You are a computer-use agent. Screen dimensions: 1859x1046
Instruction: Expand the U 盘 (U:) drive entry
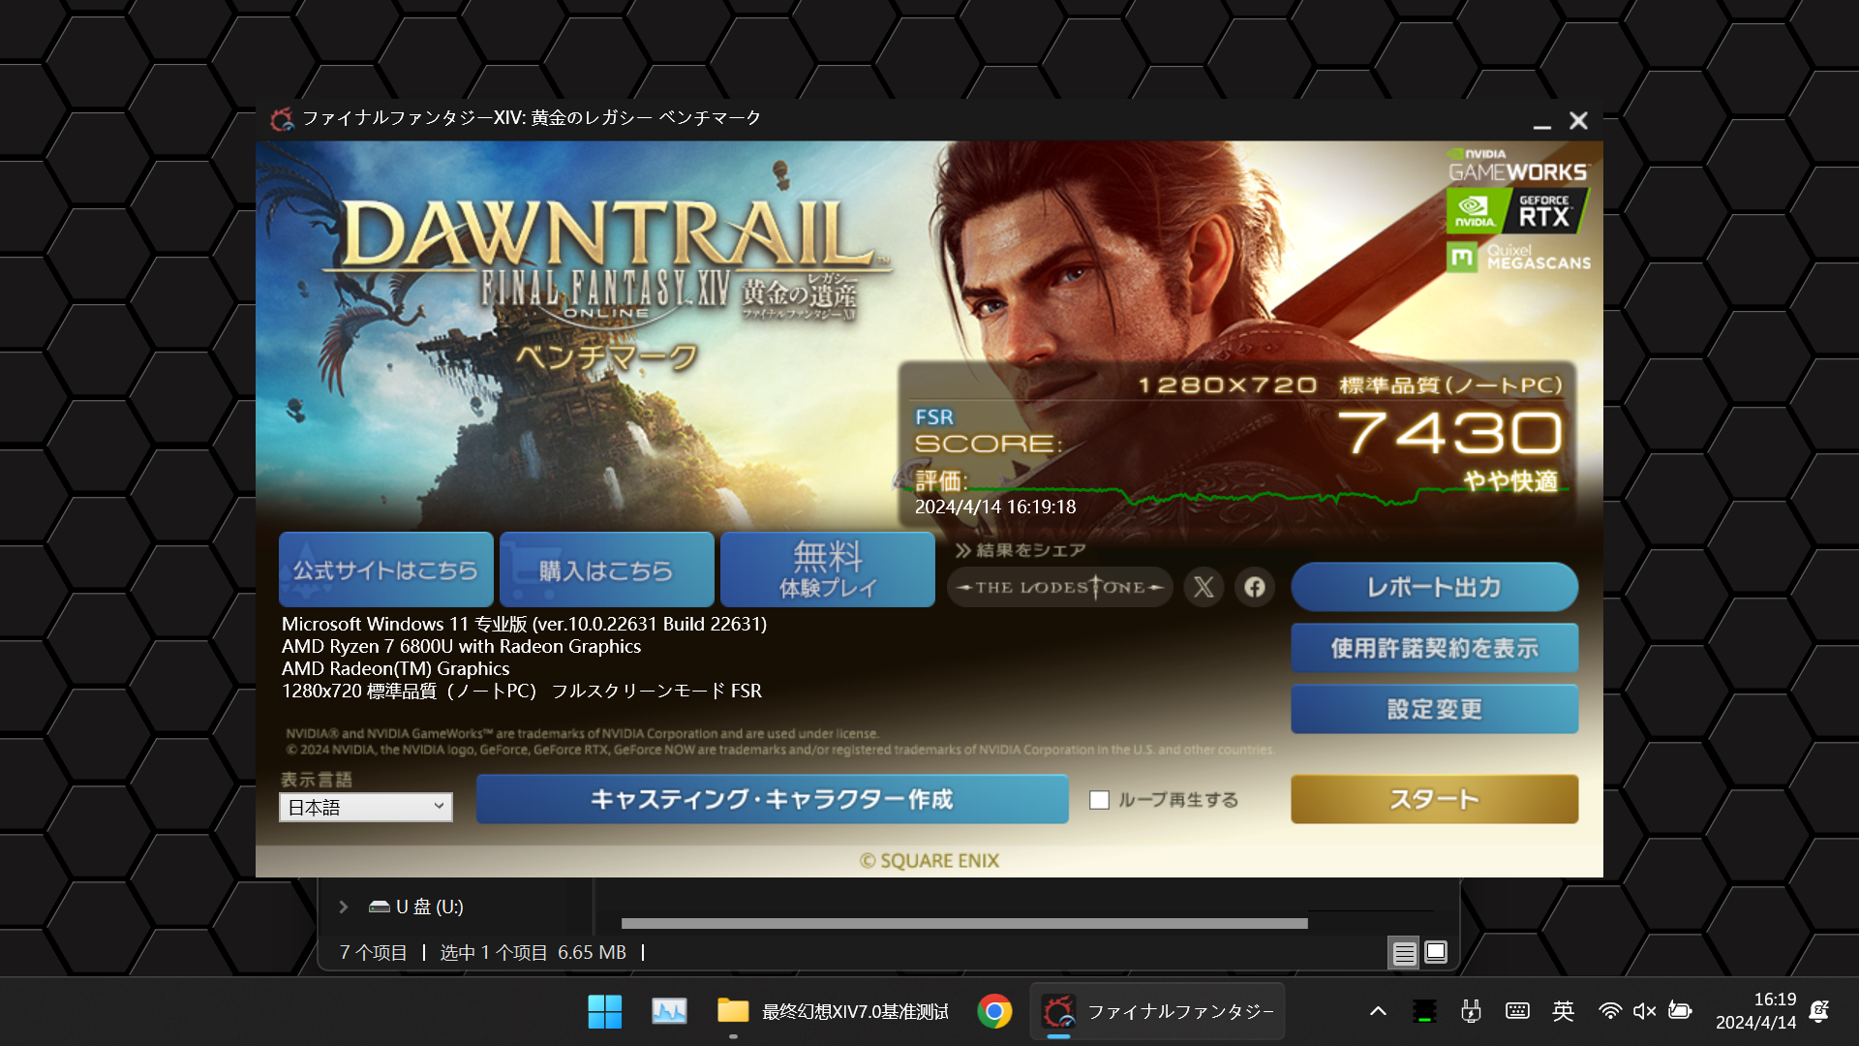click(x=344, y=906)
